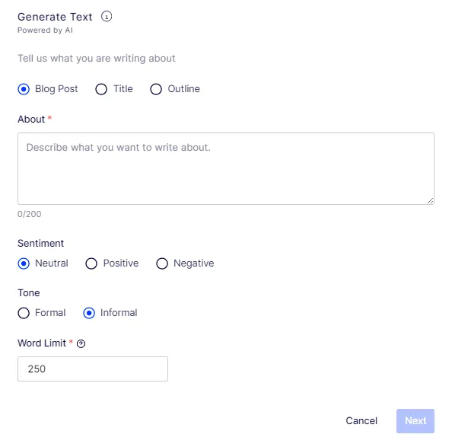Click the Generate Text heading
The height and width of the screenshot is (447, 452).
tap(55, 17)
